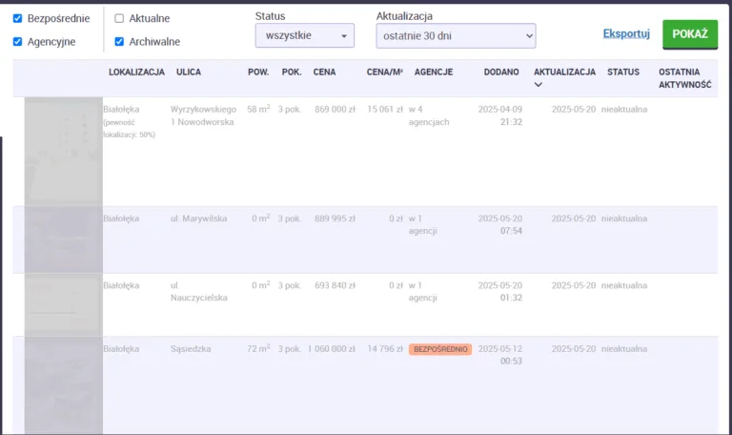The height and width of the screenshot is (435, 732).
Task: Open thumbnail of the ul. Marywilska listing
Action: [63, 239]
